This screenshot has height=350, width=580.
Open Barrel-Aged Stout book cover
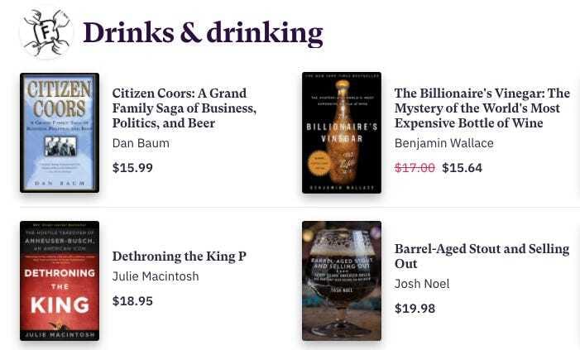[342, 280]
